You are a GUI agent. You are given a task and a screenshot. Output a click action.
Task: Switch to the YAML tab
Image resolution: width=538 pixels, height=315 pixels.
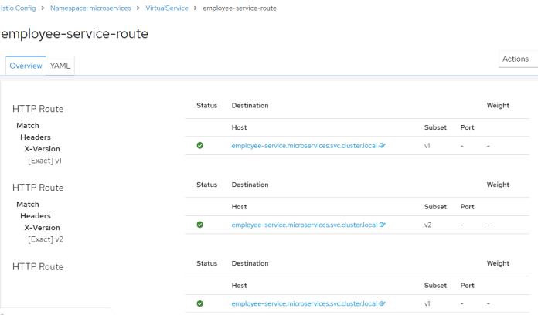[60, 66]
